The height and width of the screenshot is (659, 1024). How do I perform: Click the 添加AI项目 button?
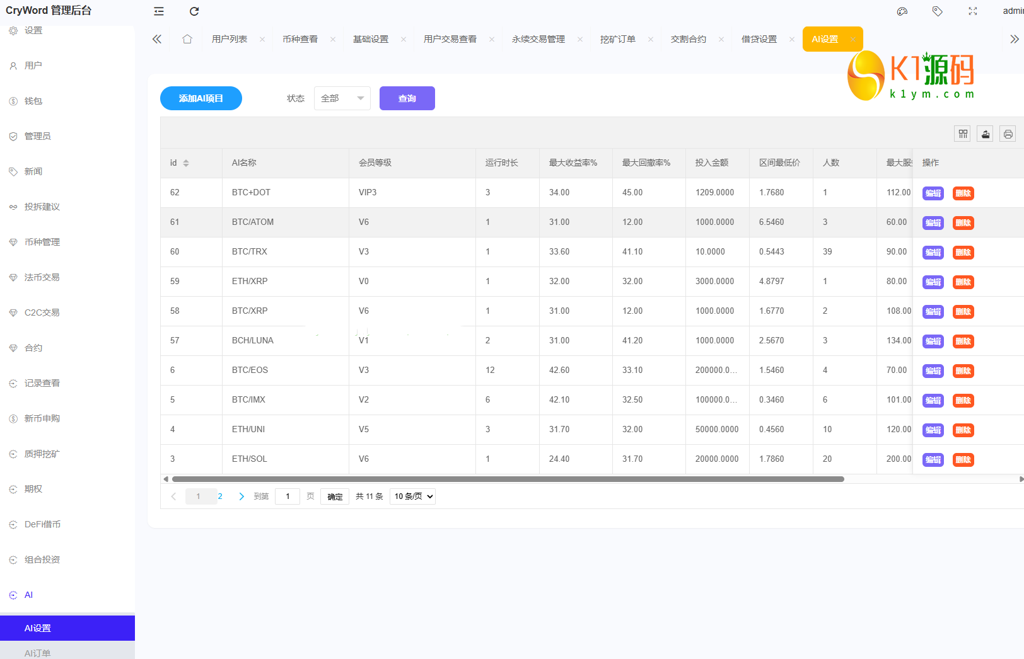[x=201, y=98]
